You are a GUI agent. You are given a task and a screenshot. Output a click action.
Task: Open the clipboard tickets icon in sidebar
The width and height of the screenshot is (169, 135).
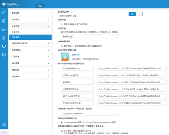4,21
